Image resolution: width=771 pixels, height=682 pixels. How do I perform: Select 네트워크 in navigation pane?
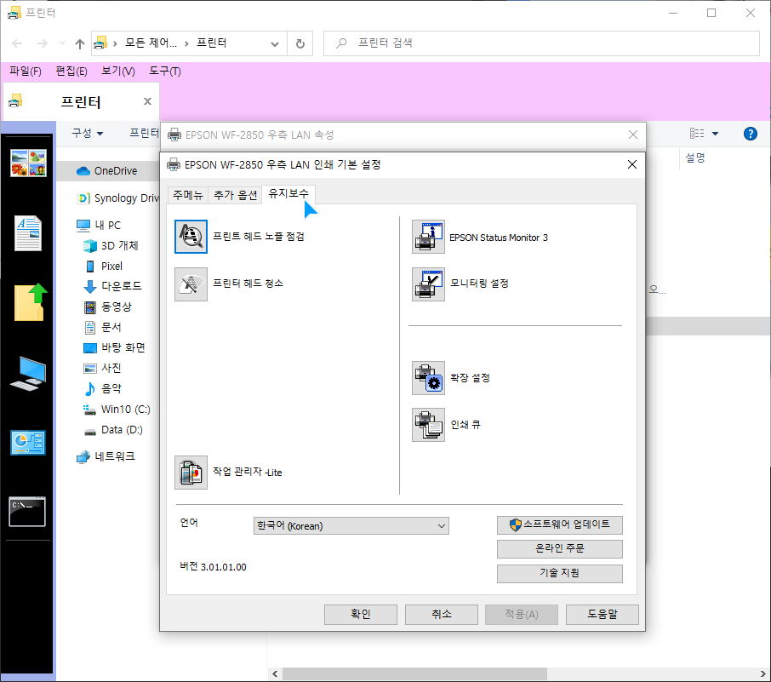106,456
